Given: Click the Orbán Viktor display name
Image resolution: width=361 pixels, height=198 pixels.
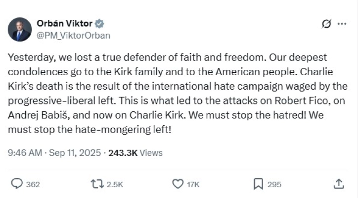Looking at the screenshot, I should [x=64, y=24].
